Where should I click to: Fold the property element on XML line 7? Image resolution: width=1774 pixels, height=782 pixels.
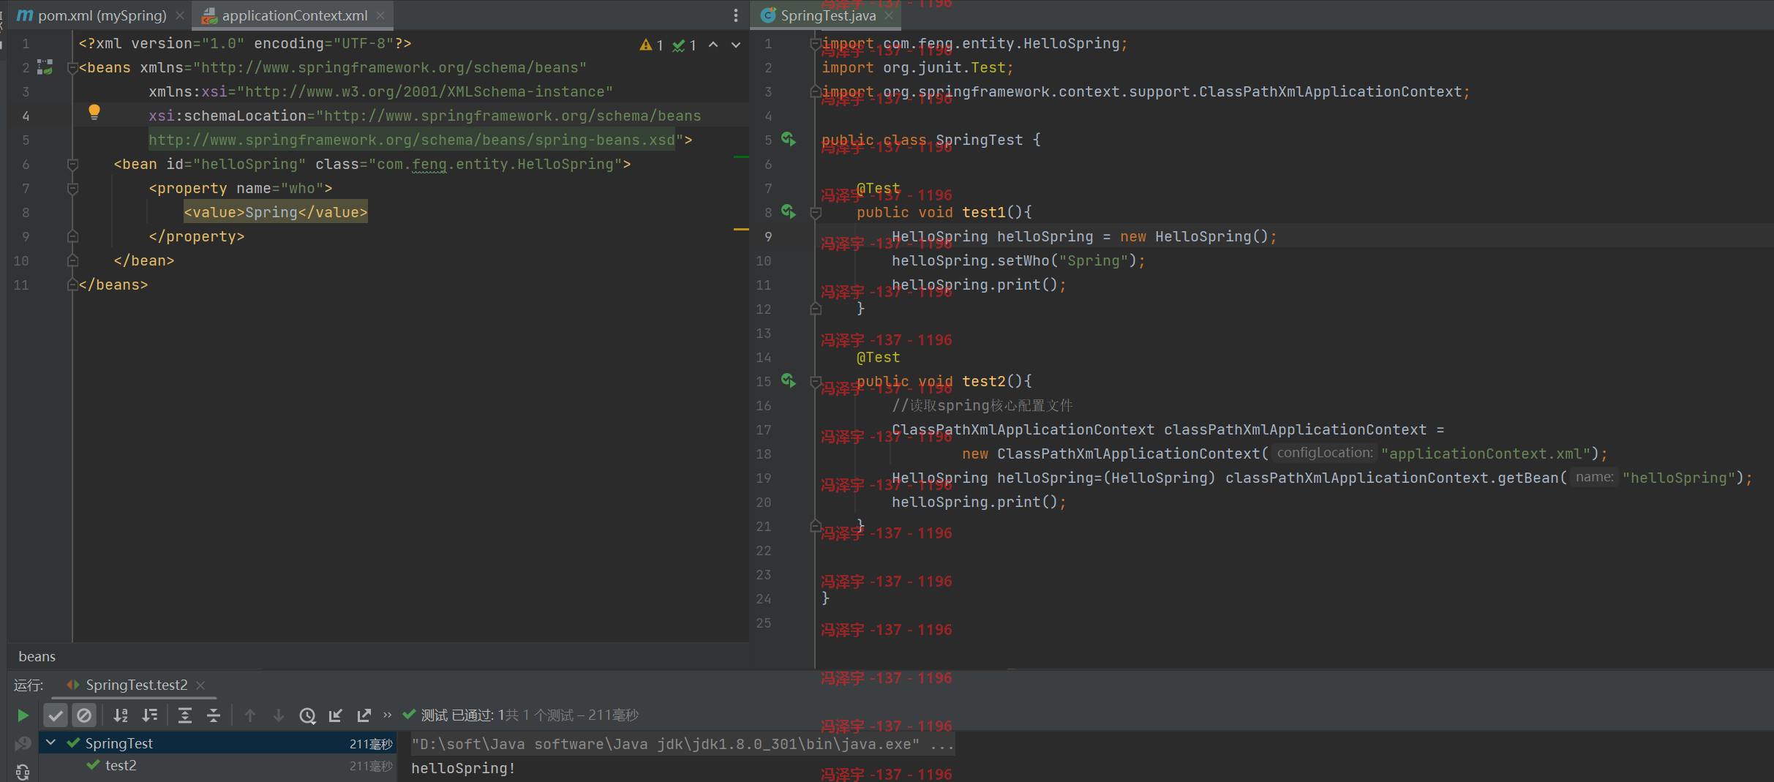point(72,189)
